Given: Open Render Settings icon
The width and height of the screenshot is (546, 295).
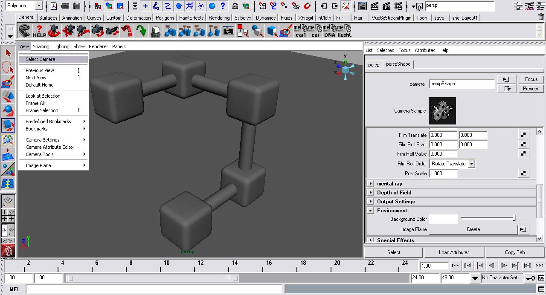Looking at the screenshot, I should coord(399,6).
